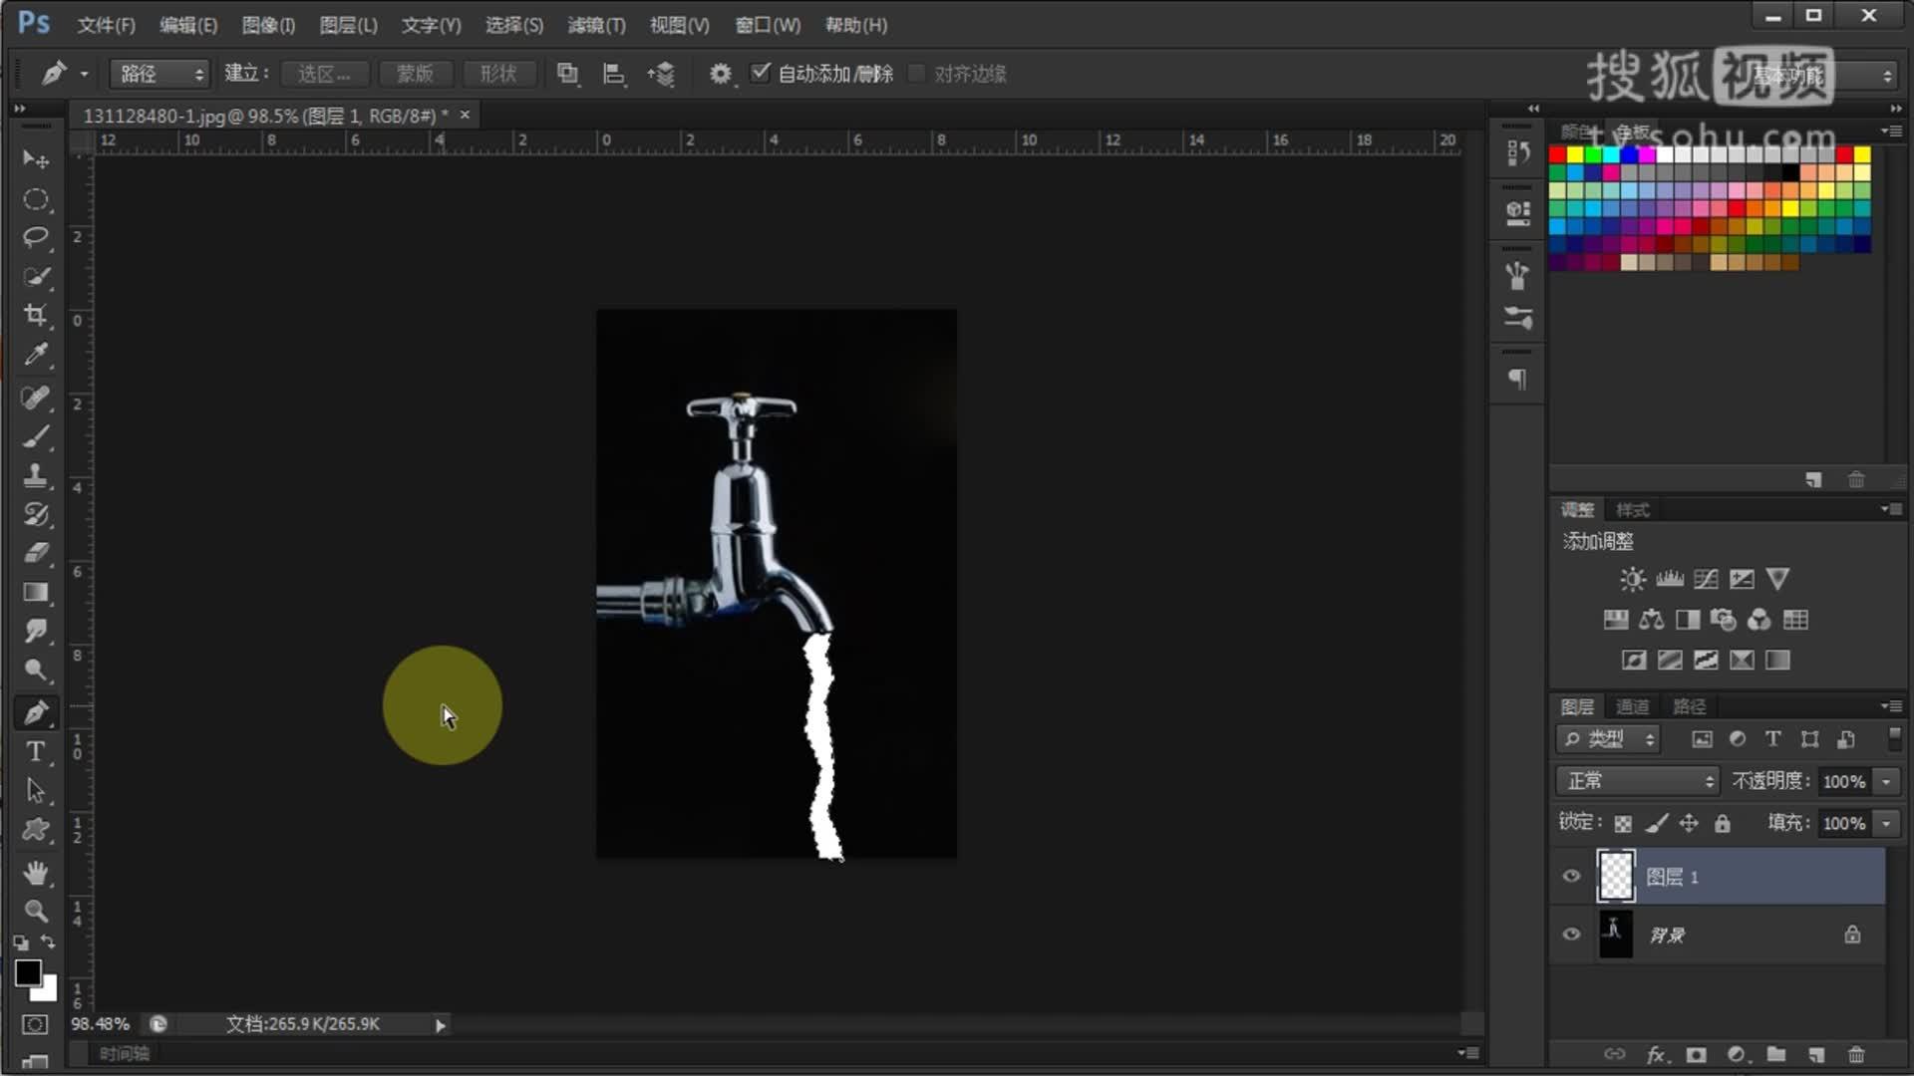Open the 正常 blend mode dropdown
The width and height of the screenshot is (1914, 1076).
1638,781
